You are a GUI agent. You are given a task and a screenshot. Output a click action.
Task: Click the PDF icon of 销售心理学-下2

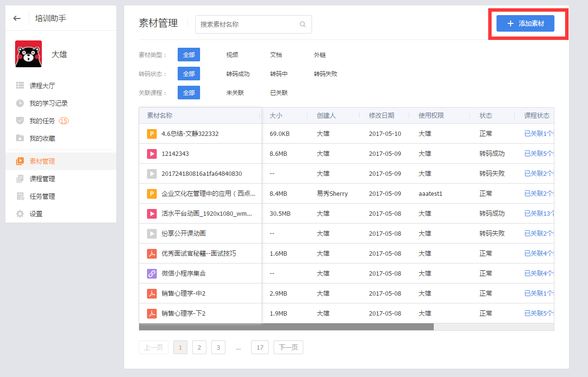click(152, 313)
